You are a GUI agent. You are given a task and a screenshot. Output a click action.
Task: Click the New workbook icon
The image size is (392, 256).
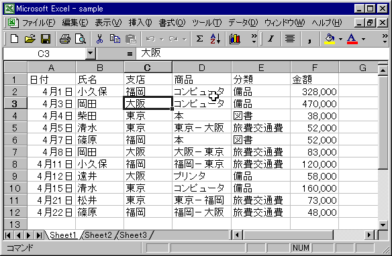14,39
